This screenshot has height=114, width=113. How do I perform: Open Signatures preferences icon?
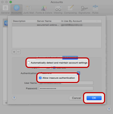(84, 9)
